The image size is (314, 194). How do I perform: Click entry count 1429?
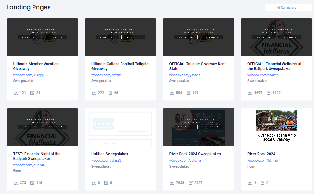tap(276, 93)
